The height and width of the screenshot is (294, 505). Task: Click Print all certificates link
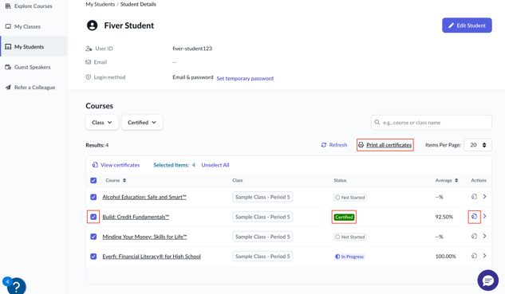(x=389, y=145)
